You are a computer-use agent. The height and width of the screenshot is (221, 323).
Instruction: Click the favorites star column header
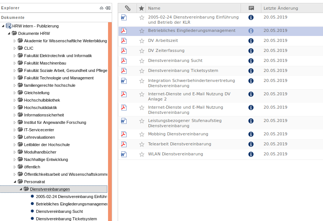pyautogui.click(x=141, y=8)
